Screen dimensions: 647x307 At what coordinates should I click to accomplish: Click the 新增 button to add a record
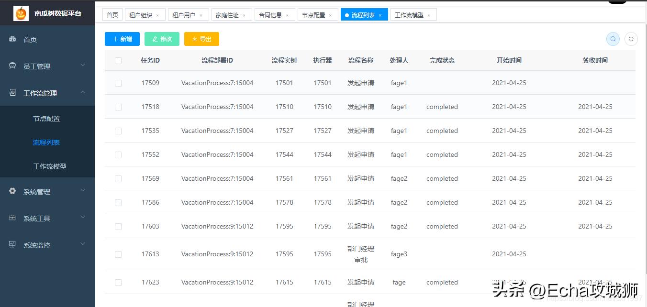tap(122, 39)
